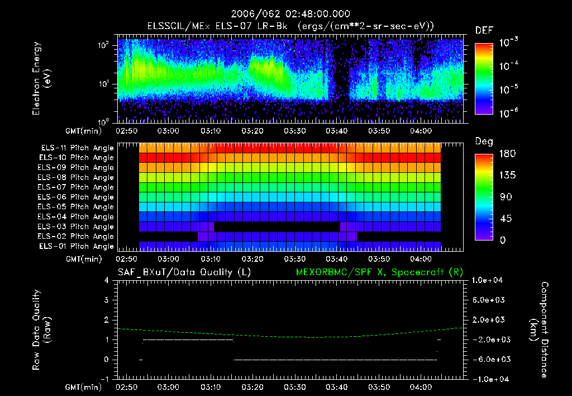Screen dimensions: 572x396
Task: Click the 180 value on the Deg scale
Action: [507, 154]
